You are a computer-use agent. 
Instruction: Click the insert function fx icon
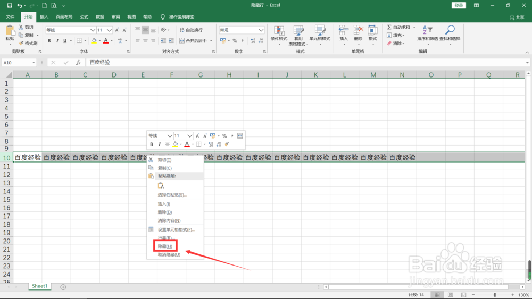pos(78,62)
